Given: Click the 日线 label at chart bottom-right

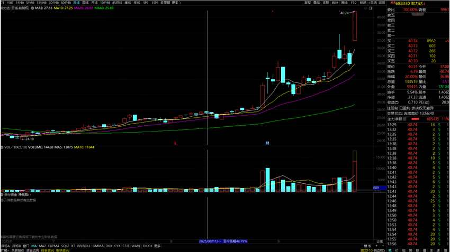Looking at the screenshot, I should (380, 241).
